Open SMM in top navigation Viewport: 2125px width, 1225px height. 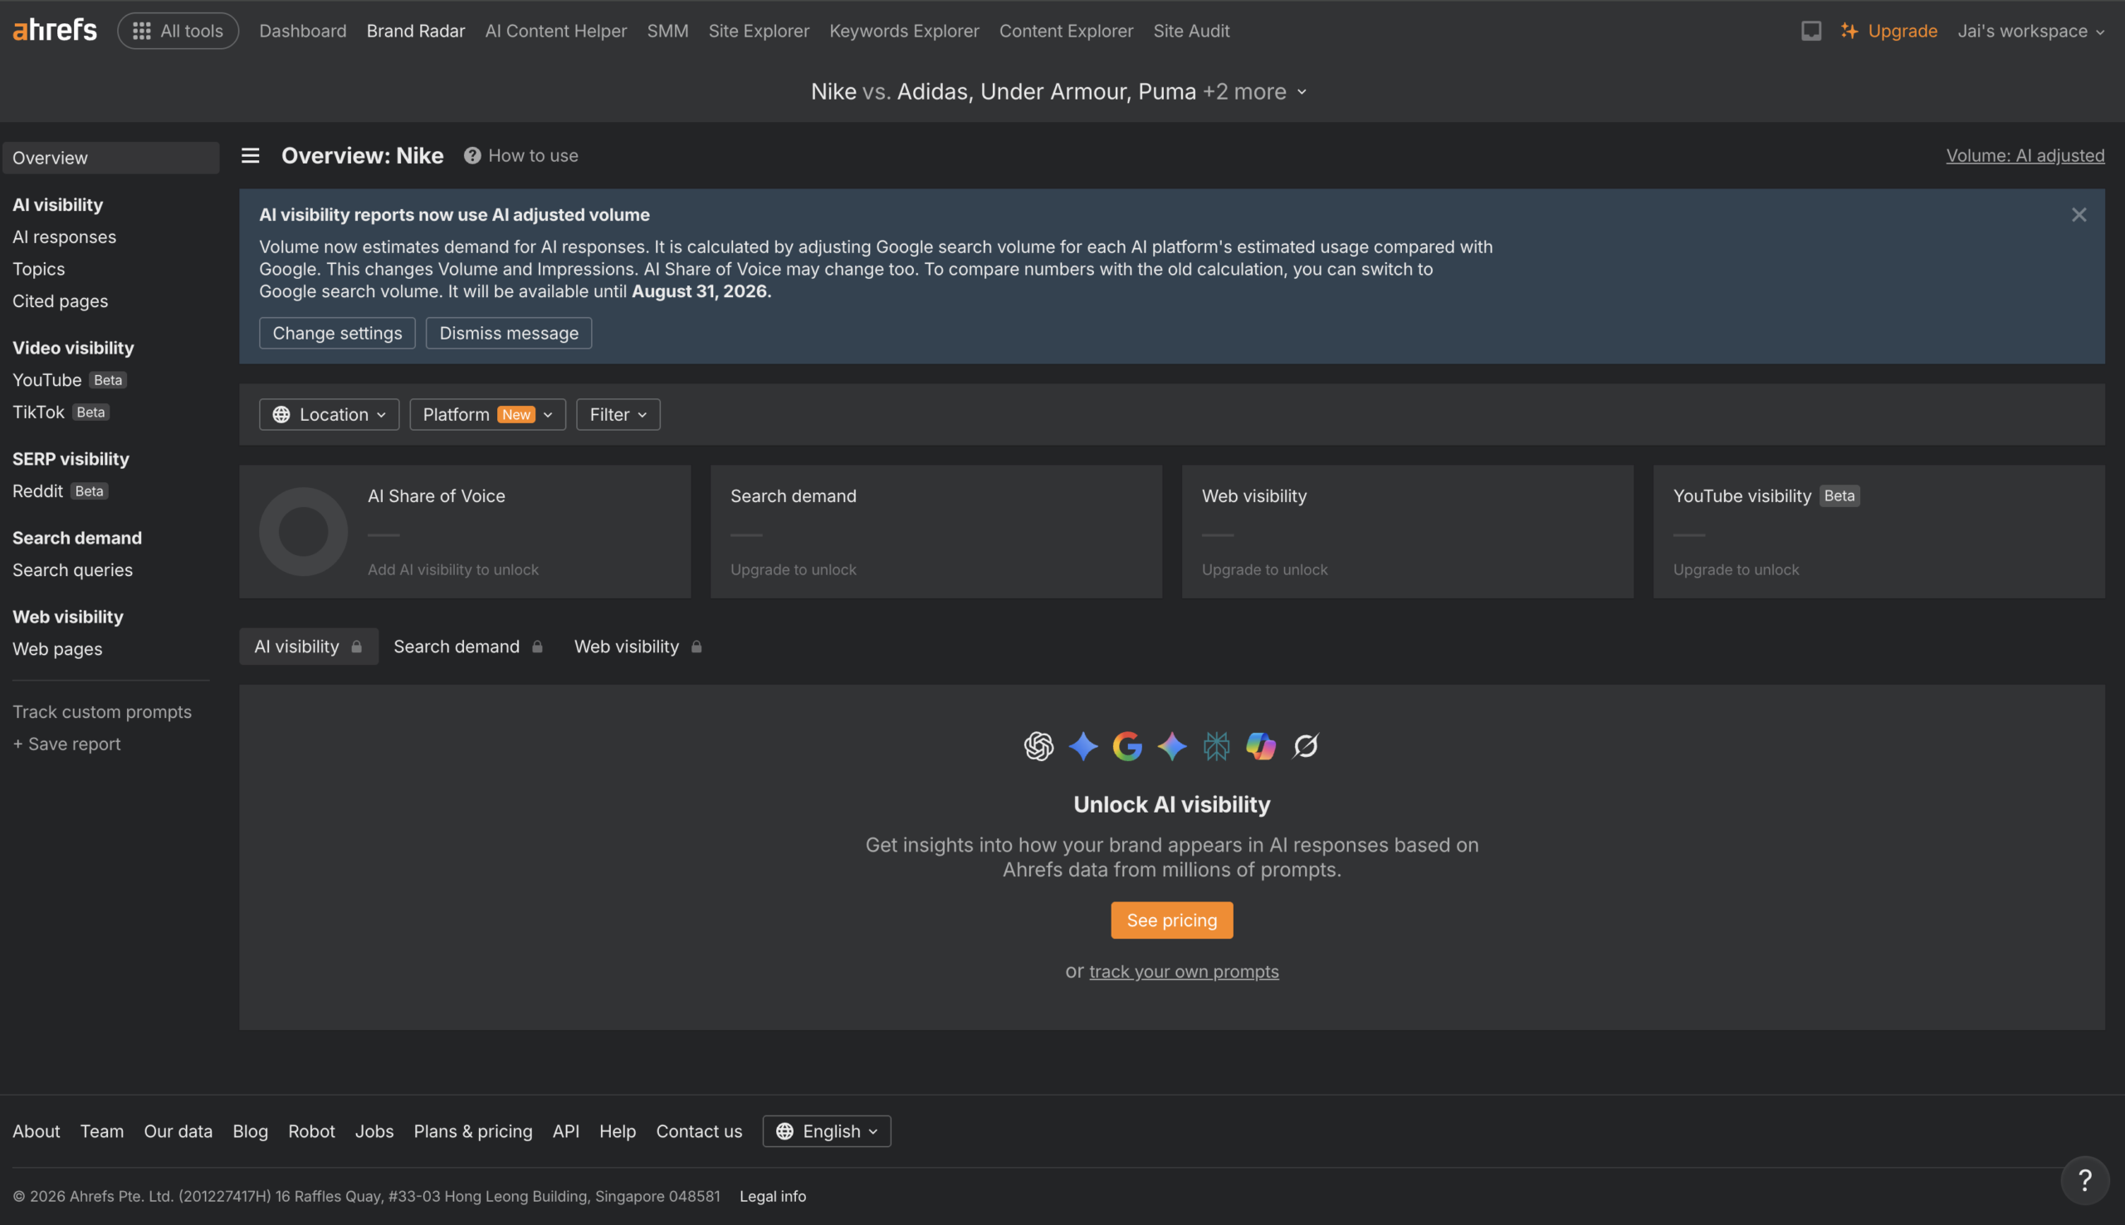[668, 32]
